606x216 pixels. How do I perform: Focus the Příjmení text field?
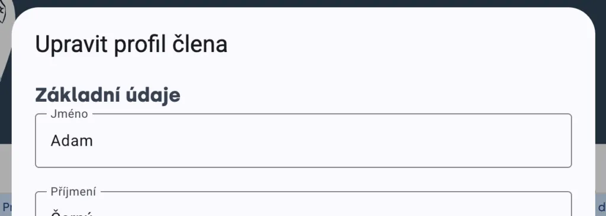(x=303, y=204)
